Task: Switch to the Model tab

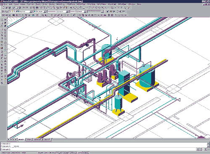Action: coord(21,140)
